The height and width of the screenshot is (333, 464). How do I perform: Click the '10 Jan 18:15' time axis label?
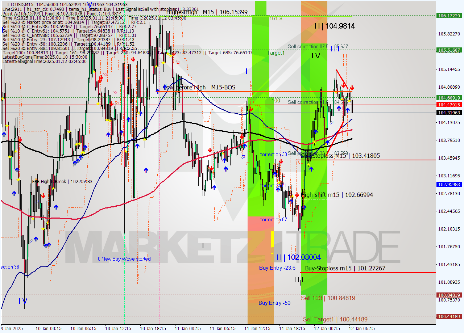(153, 329)
